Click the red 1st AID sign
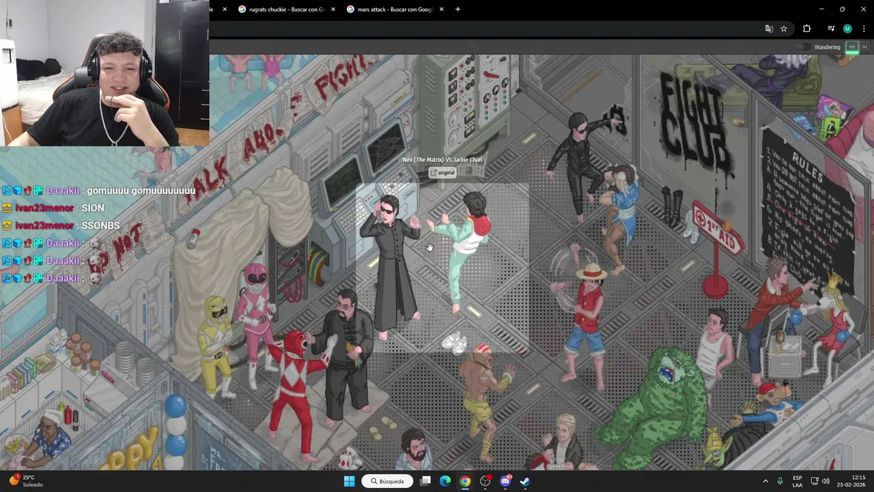874x492 pixels. 717,229
